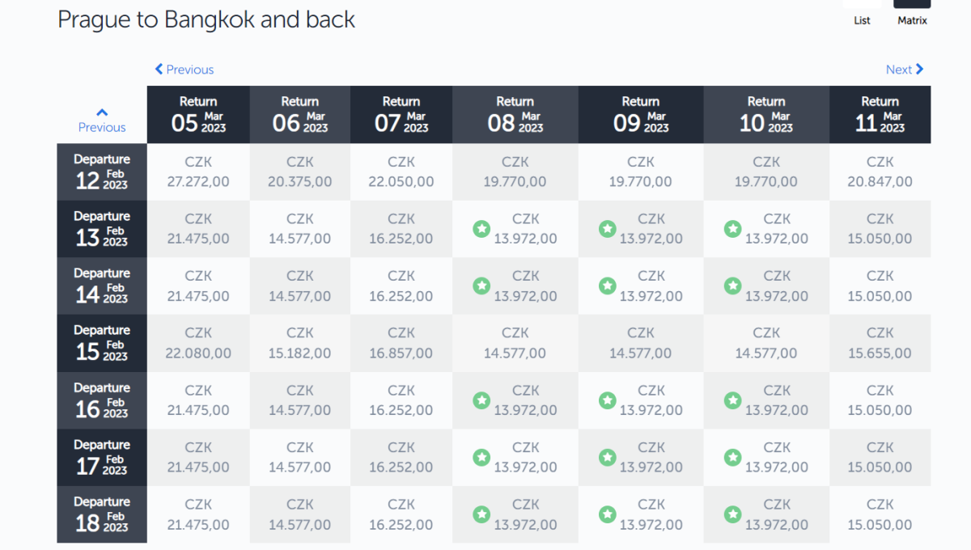Screen dimensions: 971x550
Task: Select Return 08 Mar 2023 column header
Action: tap(515, 114)
